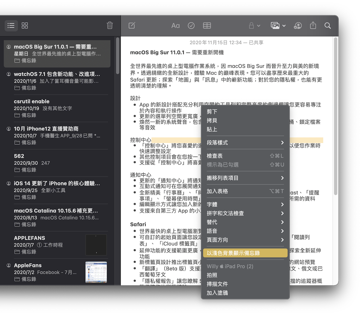Image resolution: width=361 pixels, height=315 pixels.
Task: Expand the media button dropdown arrow
Action: coord(284,26)
